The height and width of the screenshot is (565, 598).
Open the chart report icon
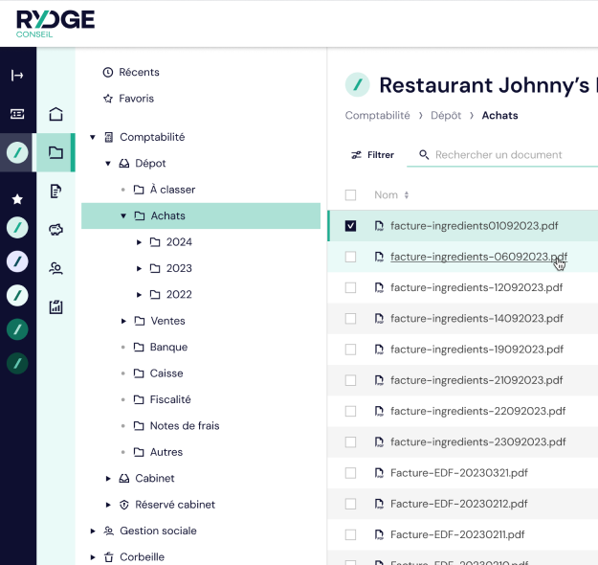click(56, 307)
